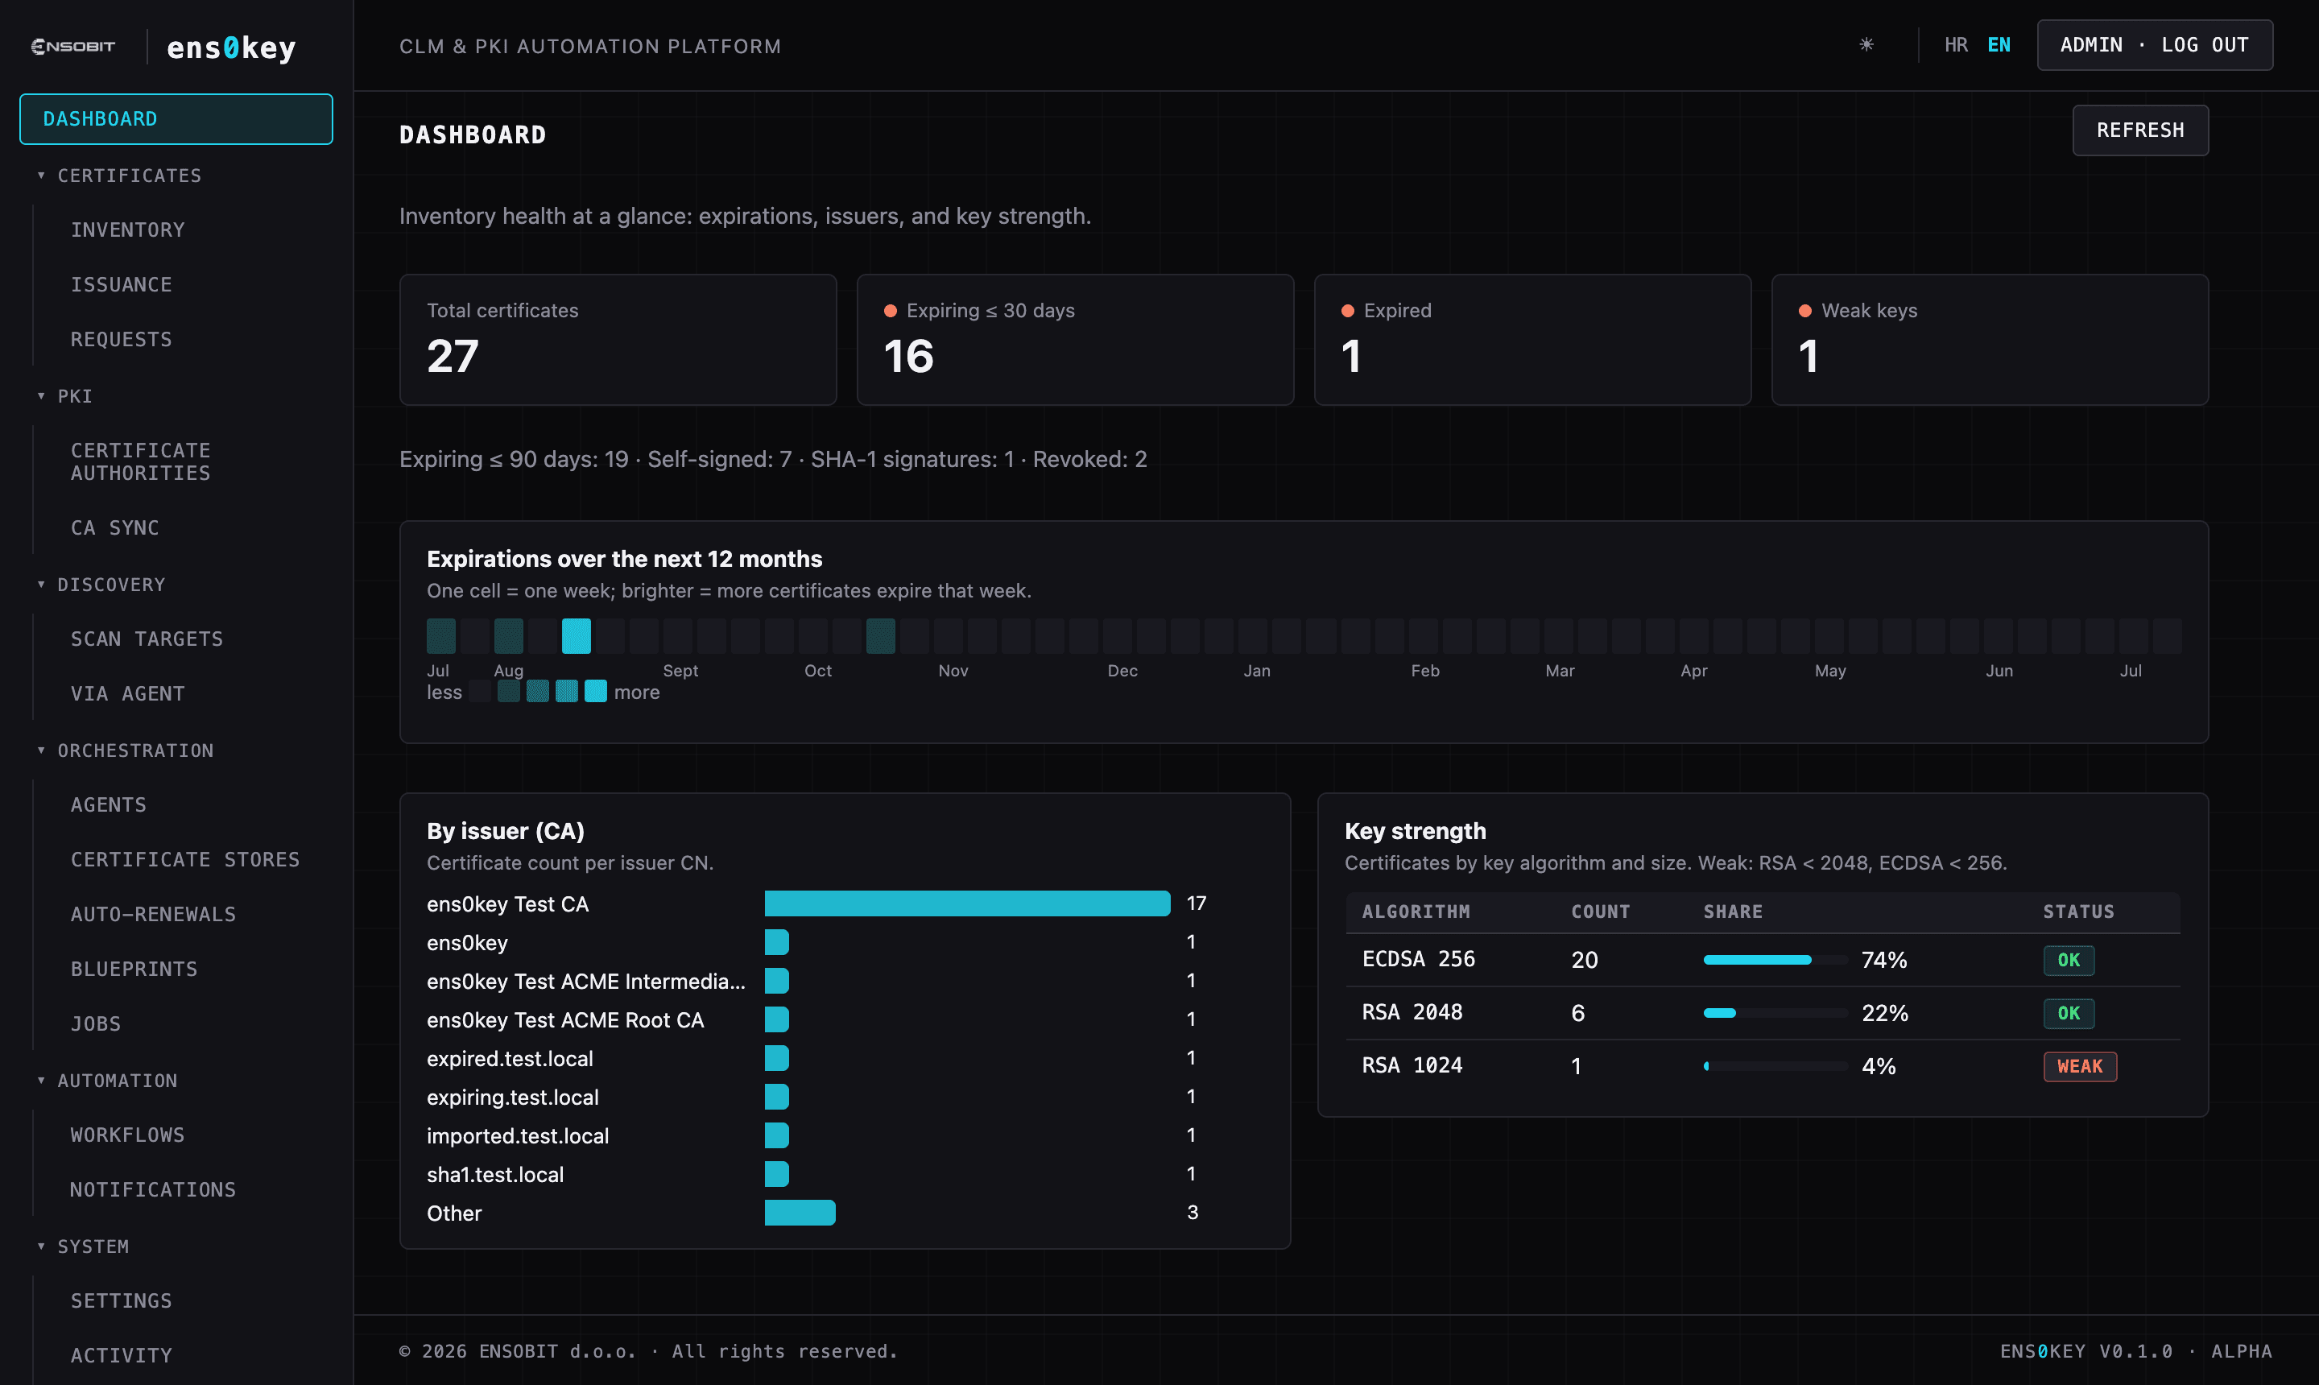Open the Weak keys card
This screenshot has width=2319, height=1385.
1990,340
